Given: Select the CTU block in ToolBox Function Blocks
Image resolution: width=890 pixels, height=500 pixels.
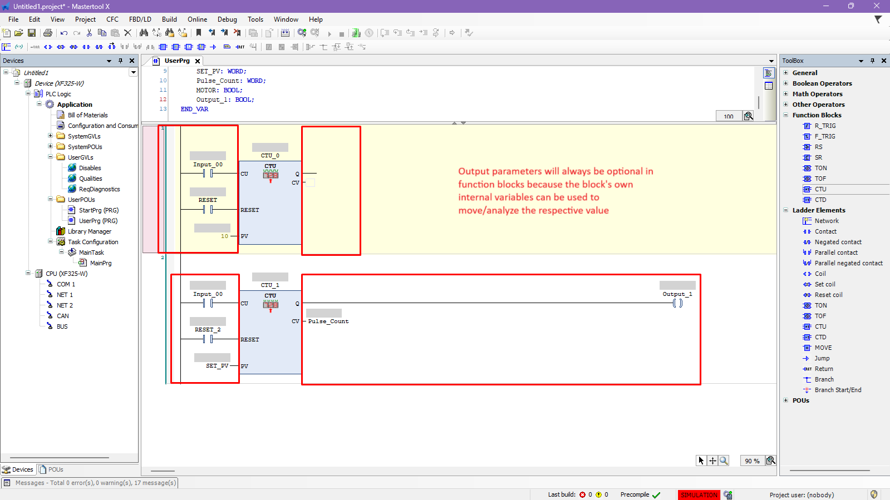Looking at the screenshot, I should (820, 189).
